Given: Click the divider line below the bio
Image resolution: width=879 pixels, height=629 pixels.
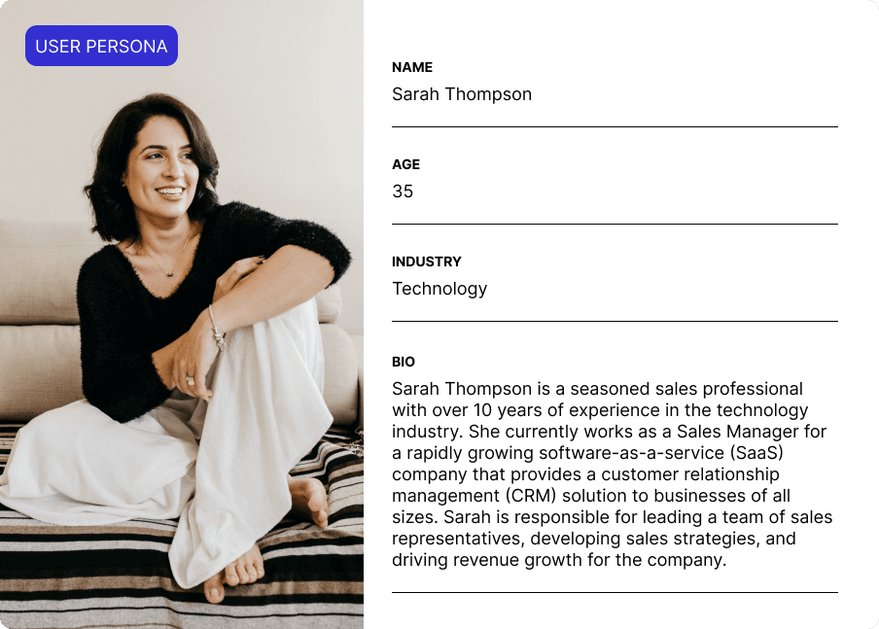Looking at the screenshot, I should pos(615,592).
